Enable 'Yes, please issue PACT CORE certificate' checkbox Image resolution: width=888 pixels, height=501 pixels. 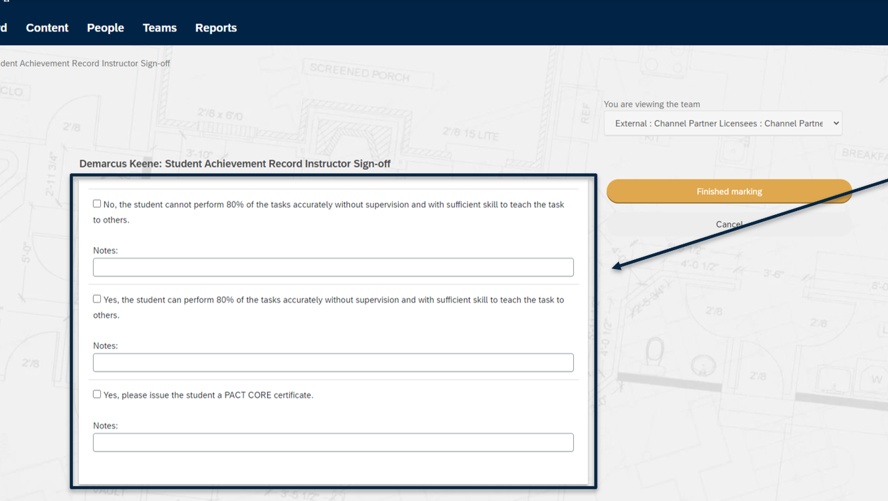click(x=97, y=394)
